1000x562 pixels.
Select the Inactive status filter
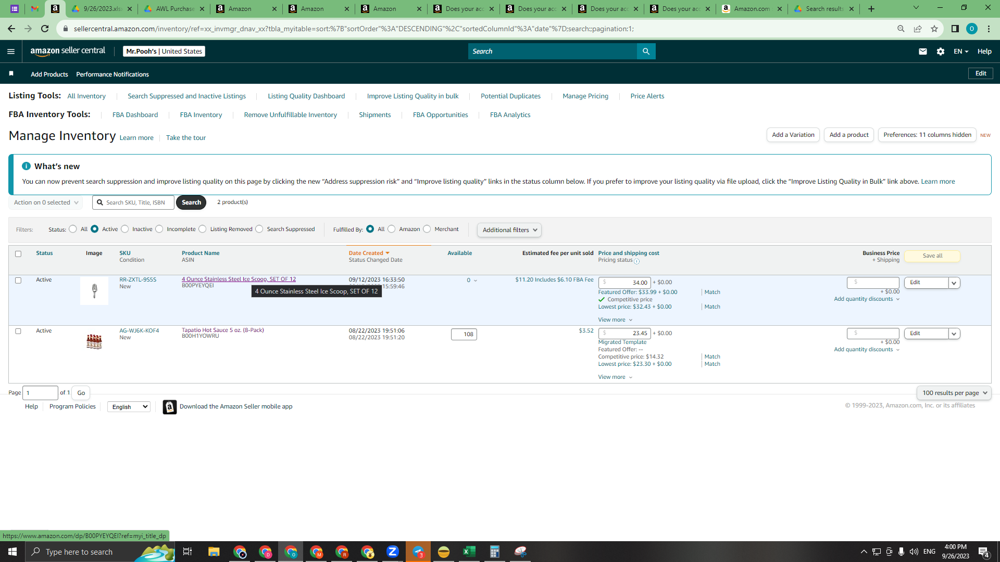point(125,229)
